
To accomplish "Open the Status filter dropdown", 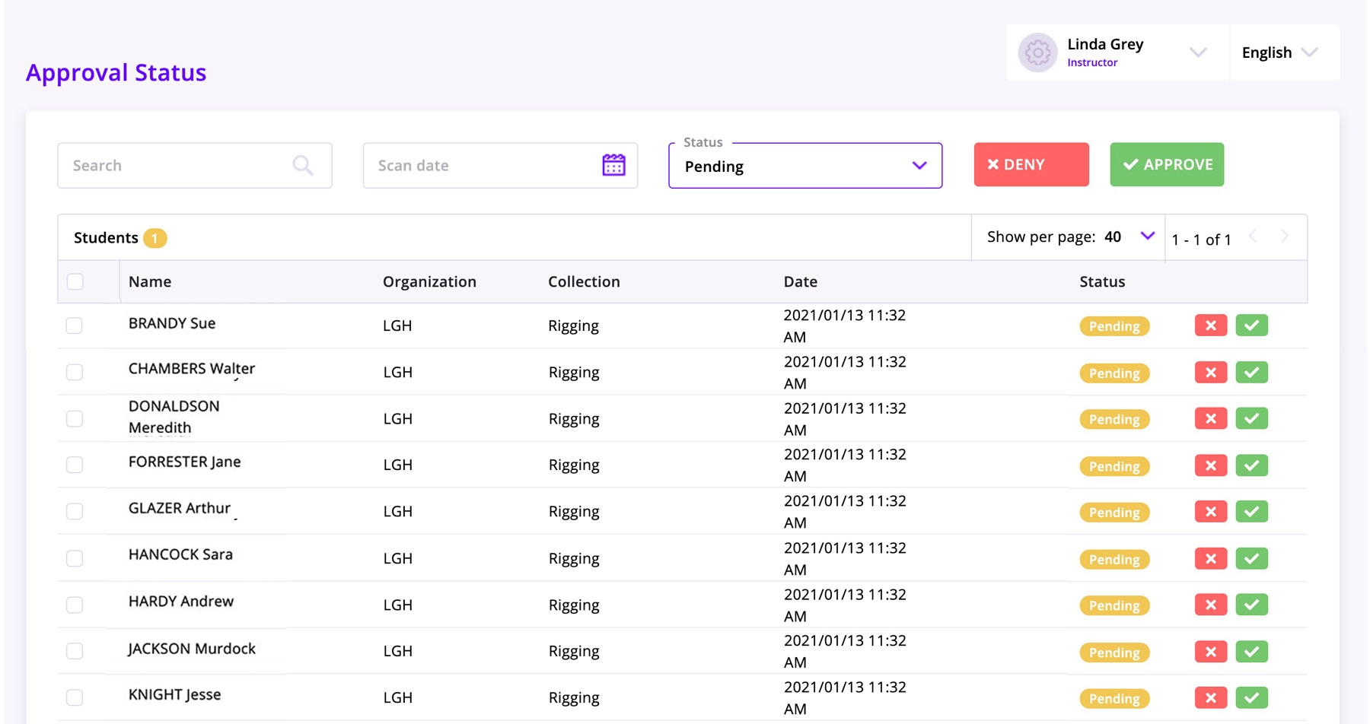I will coord(804,166).
